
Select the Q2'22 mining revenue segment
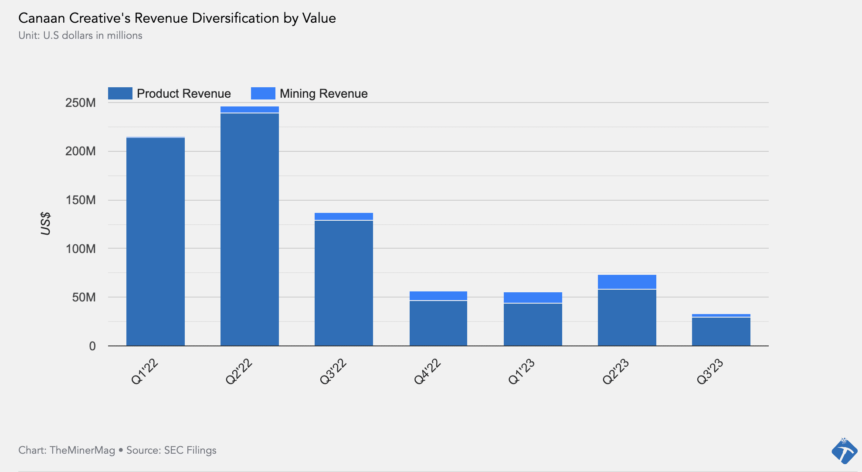(x=250, y=109)
